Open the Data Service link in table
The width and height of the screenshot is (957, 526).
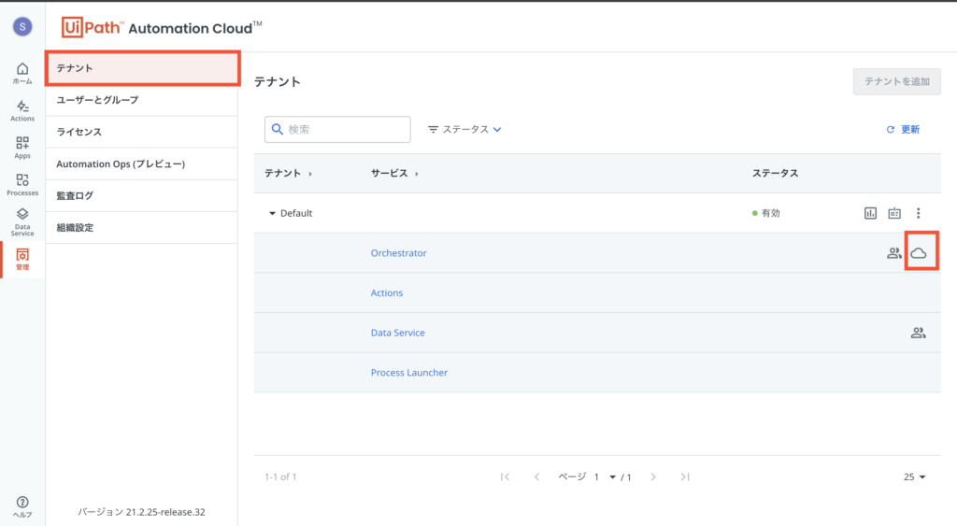397,333
